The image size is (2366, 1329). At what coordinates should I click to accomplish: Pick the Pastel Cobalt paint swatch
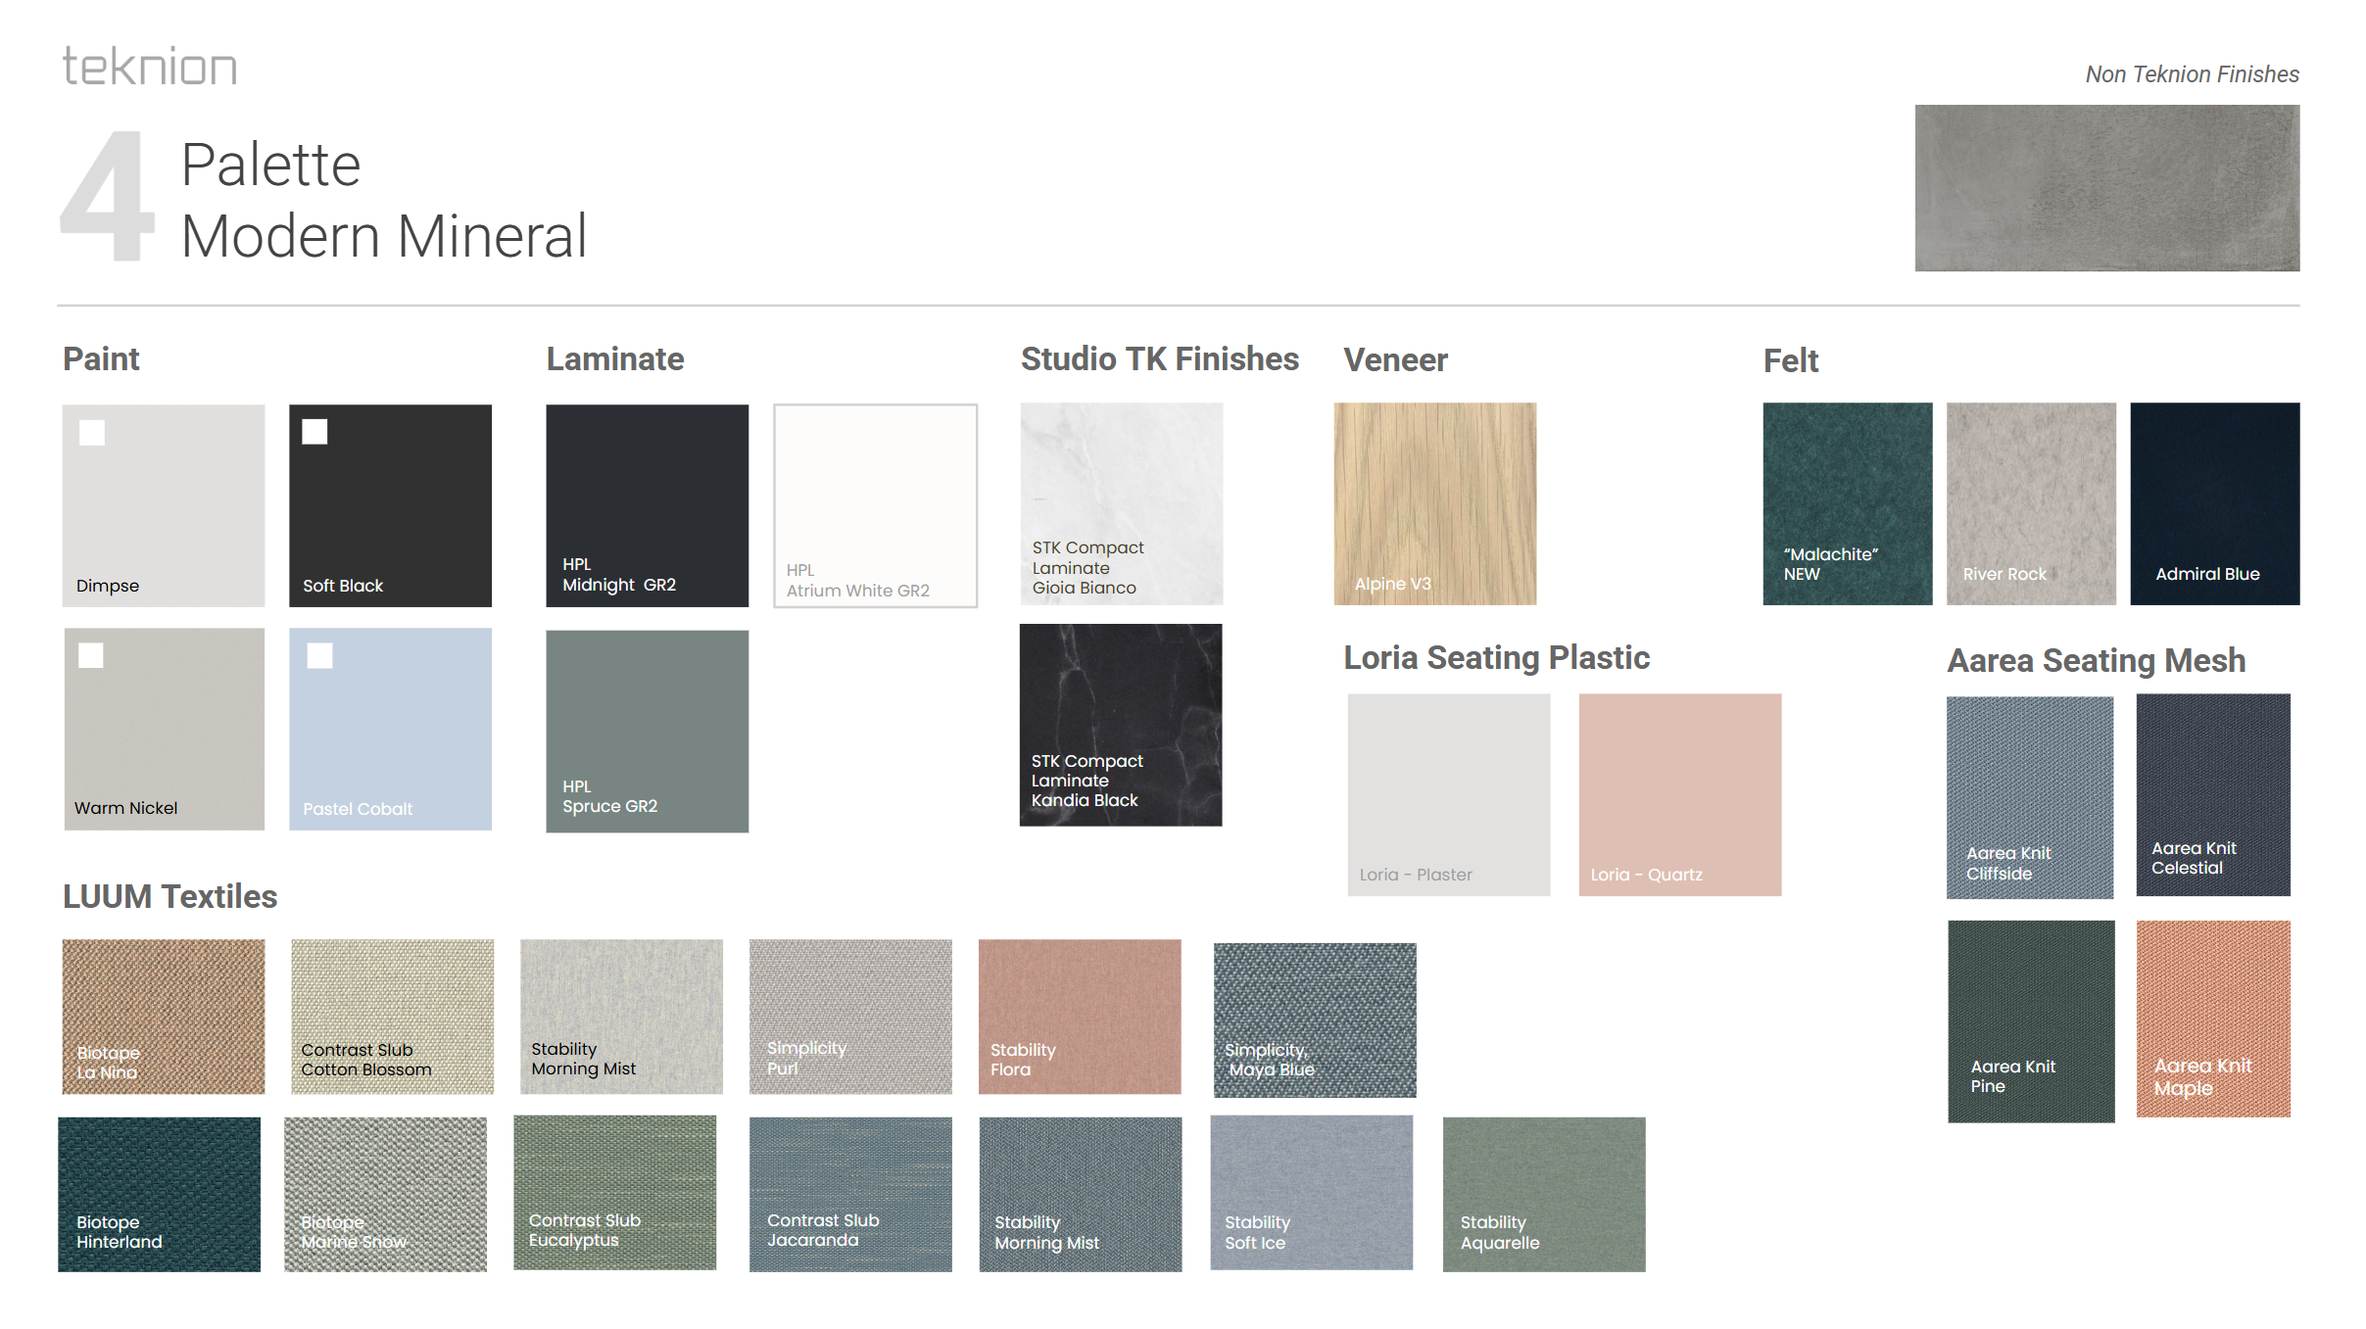pyautogui.click(x=390, y=729)
